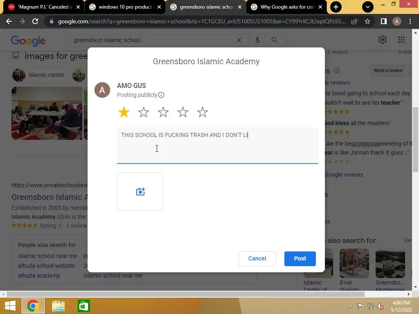Viewport: 419px width, 314px height.
Task: Open Microsoft Store from taskbar
Action: [x=83, y=306]
